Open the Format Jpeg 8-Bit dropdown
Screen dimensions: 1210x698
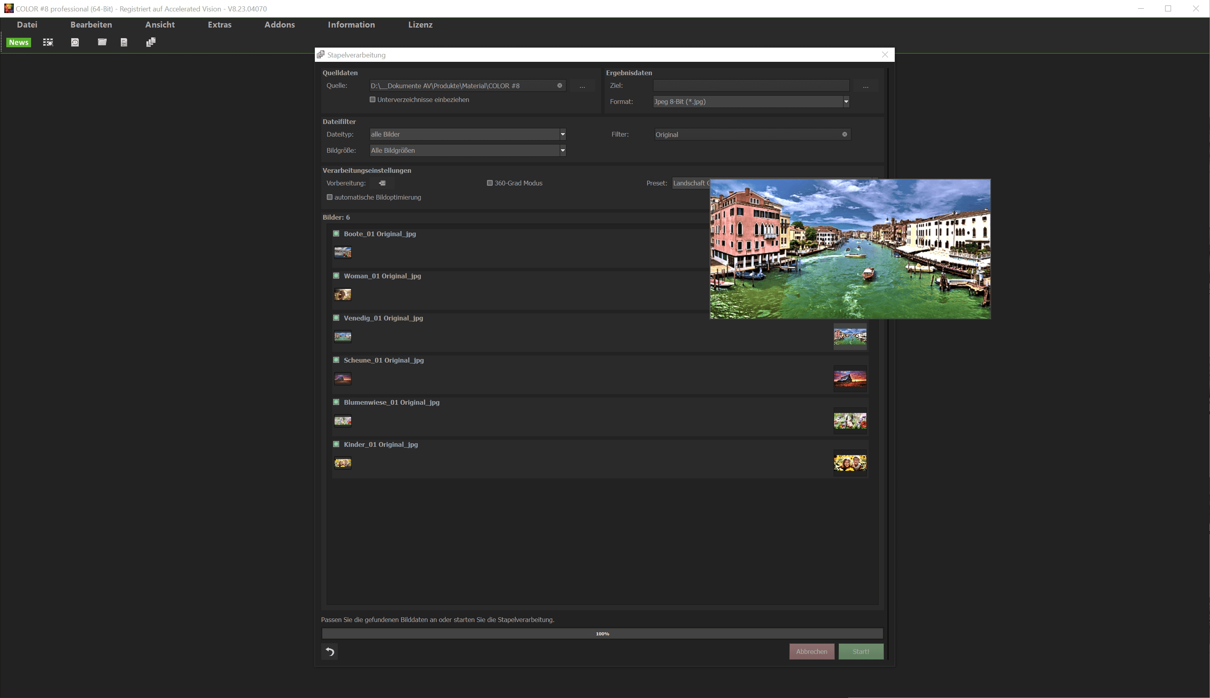click(846, 102)
